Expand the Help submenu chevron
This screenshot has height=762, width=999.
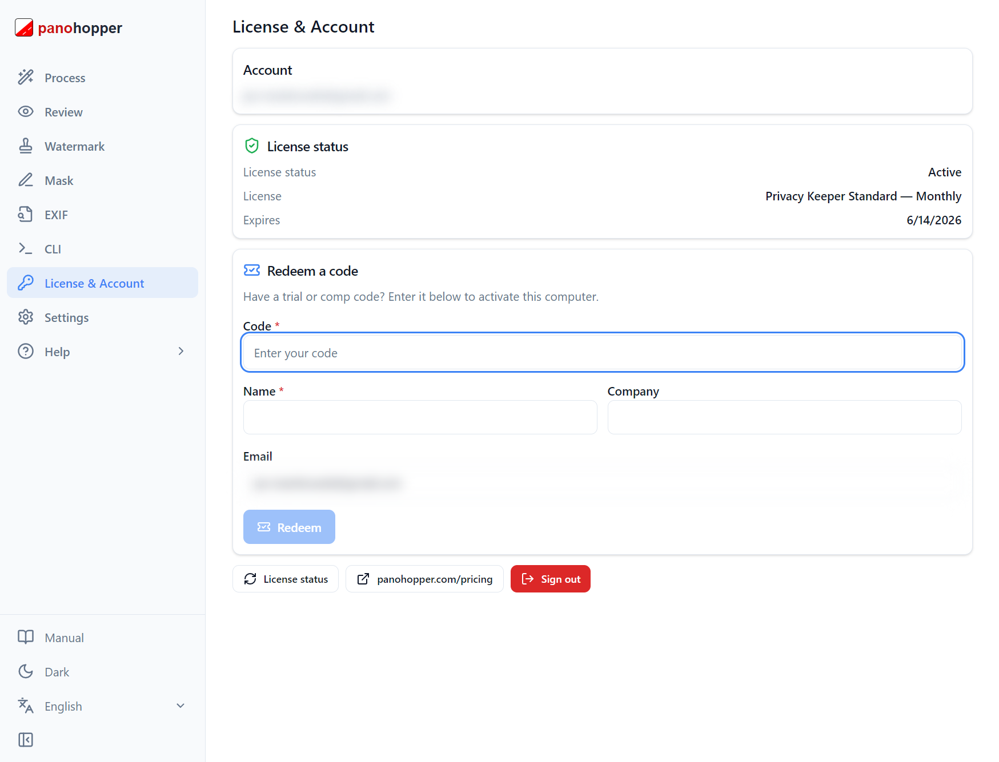coord(181,351)
